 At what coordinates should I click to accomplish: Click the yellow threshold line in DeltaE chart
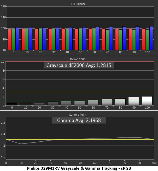click(80, 92)
